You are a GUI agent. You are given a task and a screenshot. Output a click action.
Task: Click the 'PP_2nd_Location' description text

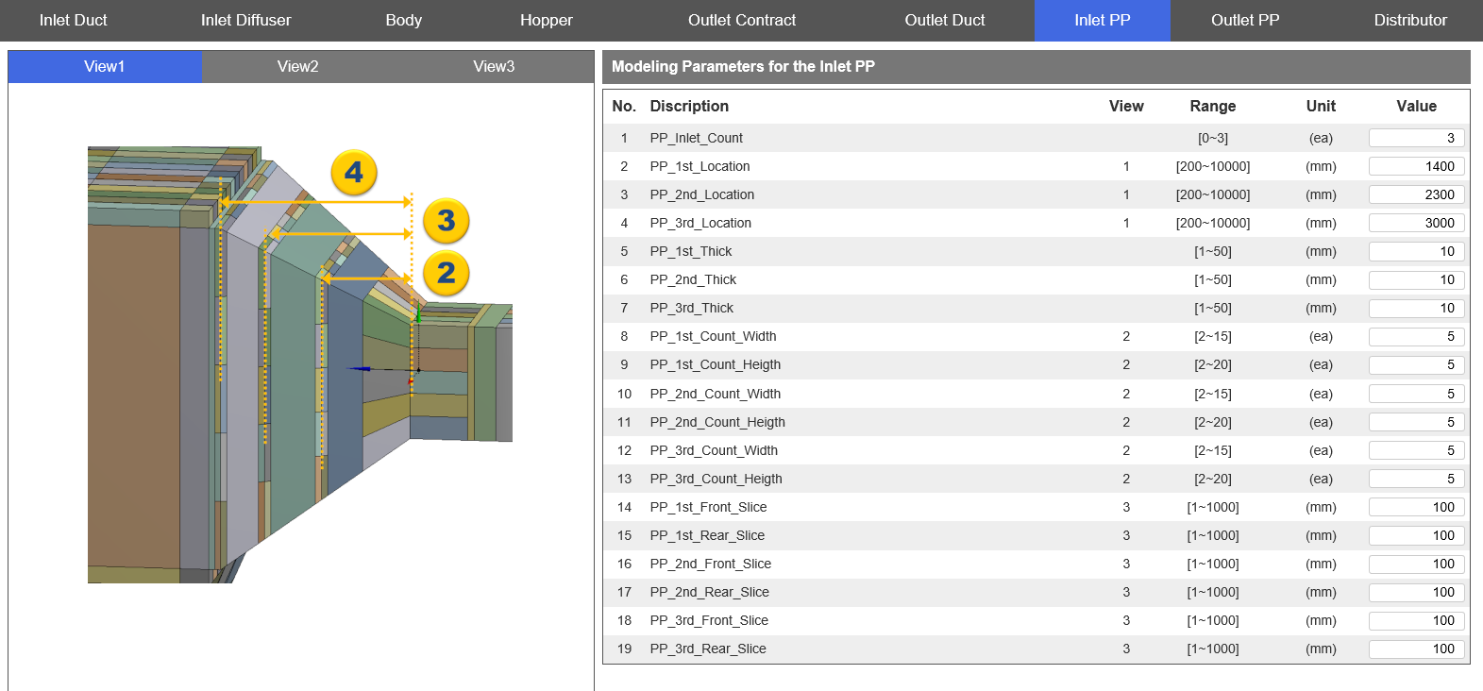(x=701, y=194)
